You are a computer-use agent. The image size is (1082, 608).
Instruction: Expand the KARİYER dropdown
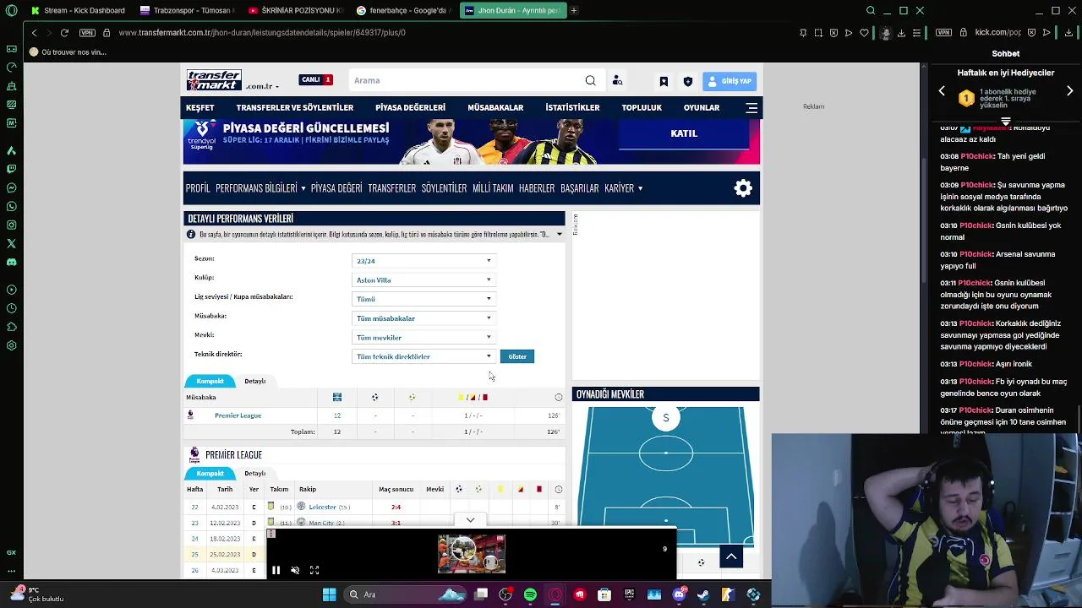[x=623, y=188]
